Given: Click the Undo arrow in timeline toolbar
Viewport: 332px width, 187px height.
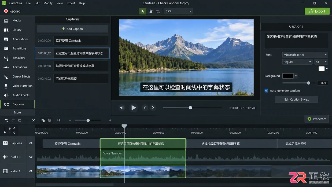Looking at the screenshot, I should click(7, 120).
